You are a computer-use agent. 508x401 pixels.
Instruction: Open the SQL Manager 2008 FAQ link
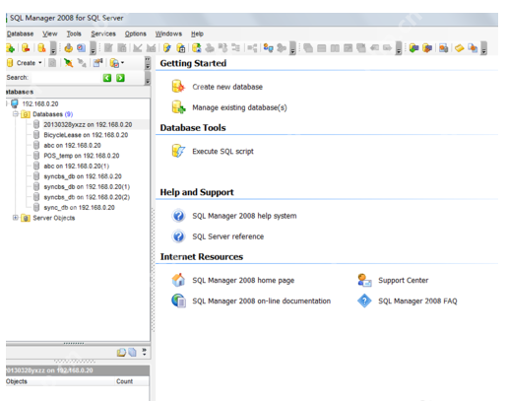point(417,301)
